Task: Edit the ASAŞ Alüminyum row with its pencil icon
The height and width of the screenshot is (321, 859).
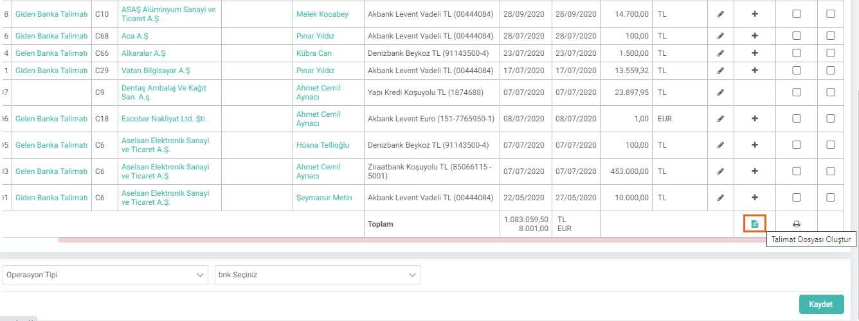Action: pyautogui.click(x=721, y=14)
